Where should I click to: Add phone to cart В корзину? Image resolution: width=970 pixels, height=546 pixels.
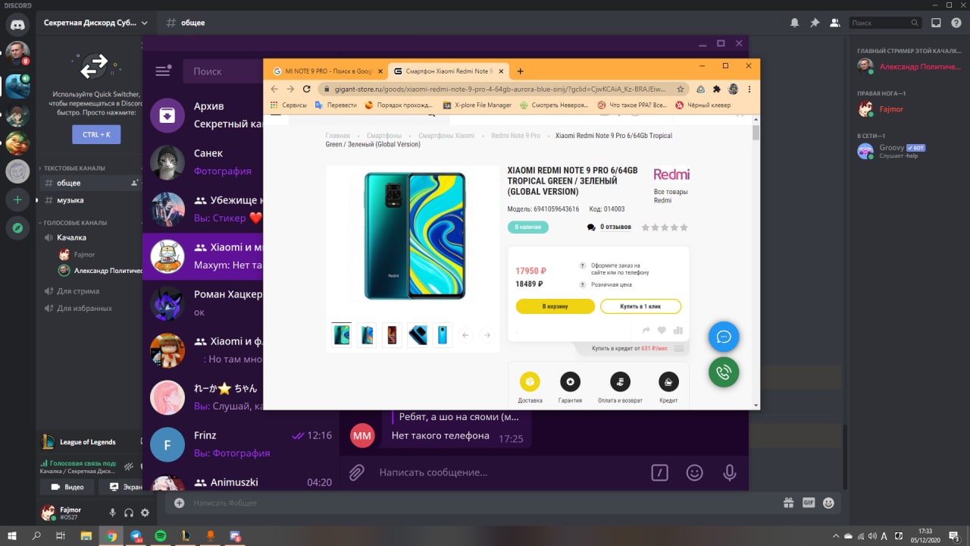pyautogui.click(x=555, y=306)
